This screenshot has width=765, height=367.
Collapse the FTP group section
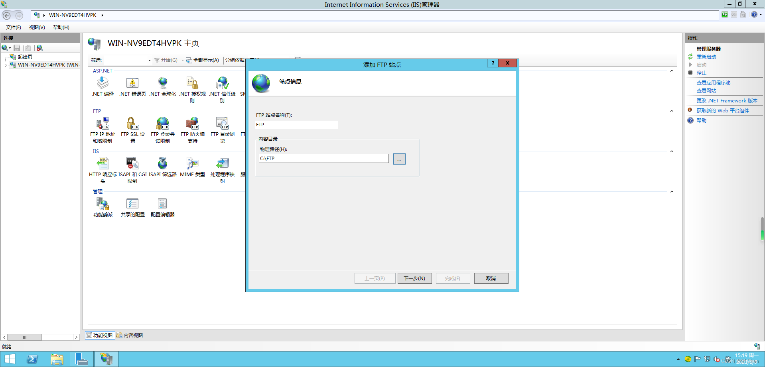pos(672,111)
